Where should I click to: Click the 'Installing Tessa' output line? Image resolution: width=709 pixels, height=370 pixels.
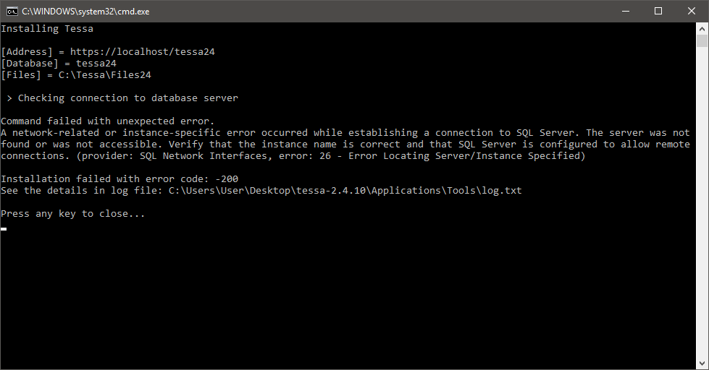pos(47,29)
